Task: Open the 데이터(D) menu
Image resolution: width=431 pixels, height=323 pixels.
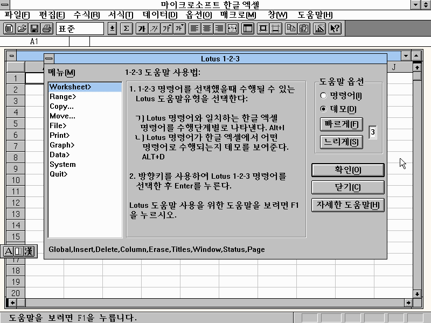Action: pyautogui.click(x=160, y=15)
